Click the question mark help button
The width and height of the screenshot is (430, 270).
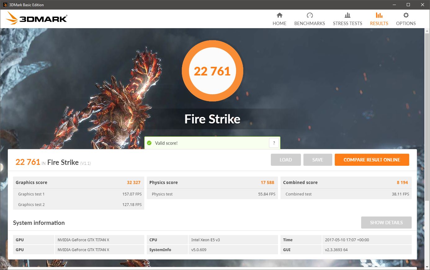[x=274, y=143]
